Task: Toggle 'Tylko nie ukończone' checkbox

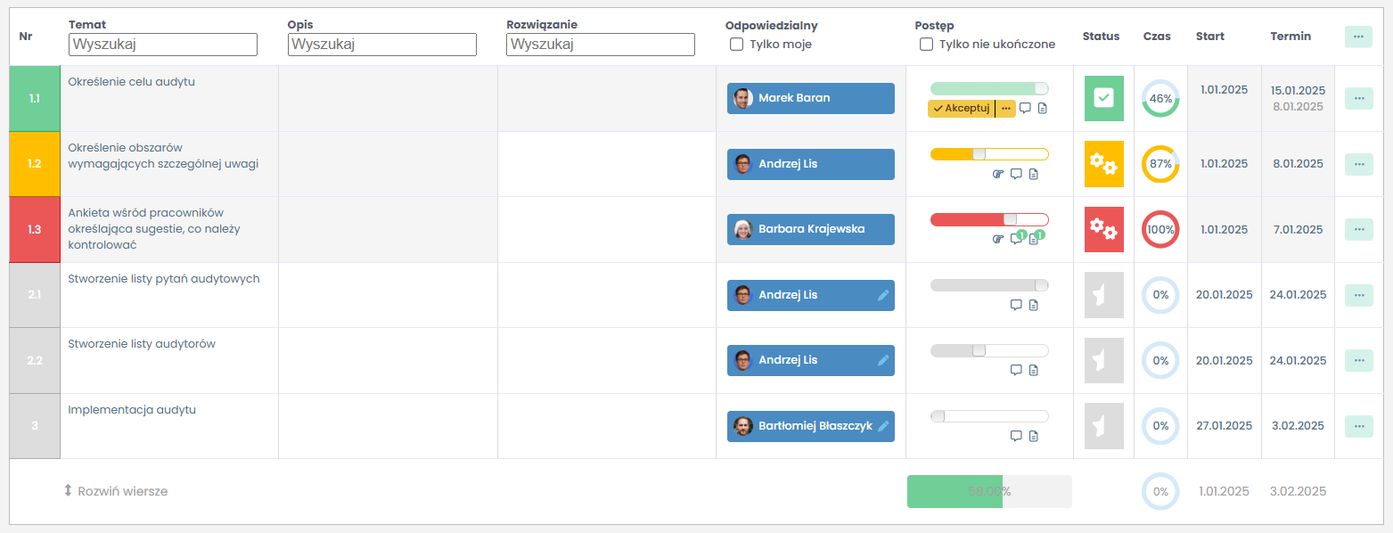Action: [x=926, y=45]
